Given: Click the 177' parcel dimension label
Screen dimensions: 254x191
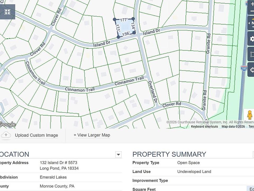Looking at the screenshot, I should [x=124, y=20].
